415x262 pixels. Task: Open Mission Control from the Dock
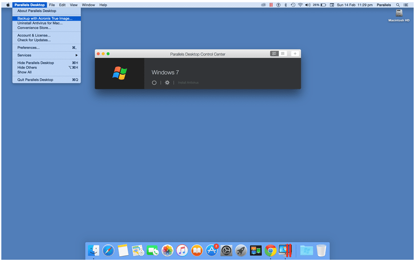(255, 250)
